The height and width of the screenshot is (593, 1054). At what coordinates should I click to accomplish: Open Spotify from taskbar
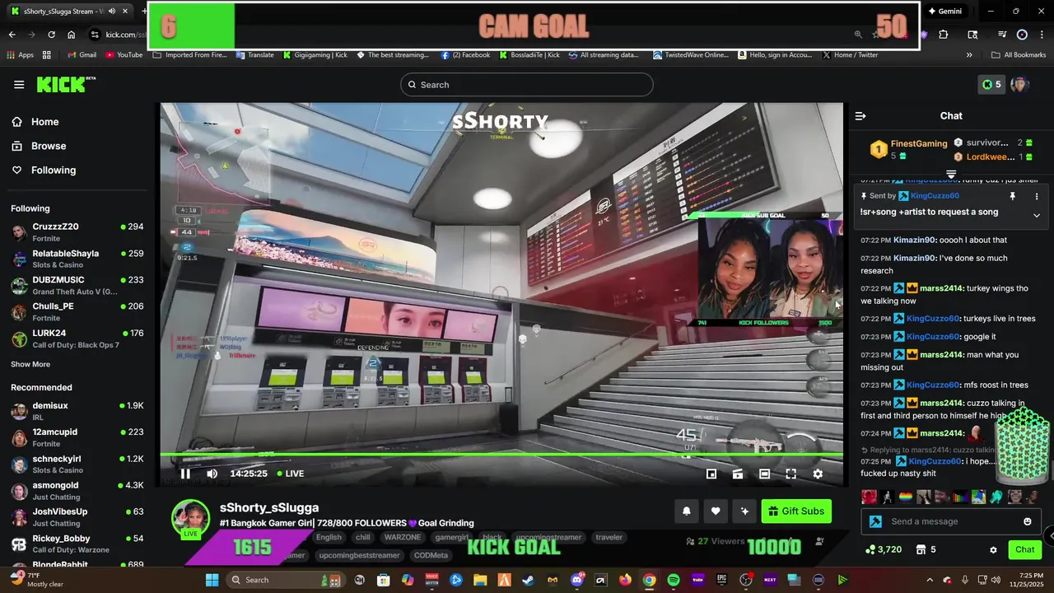coord(674,580)
